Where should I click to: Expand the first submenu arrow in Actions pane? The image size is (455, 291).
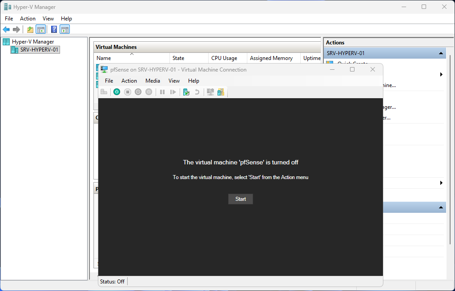pyautogui.click(x=441, y=74)
